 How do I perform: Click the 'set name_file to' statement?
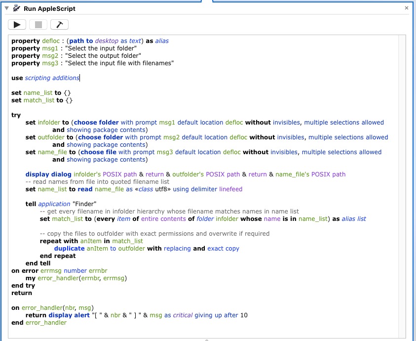(x=203, y=156)
